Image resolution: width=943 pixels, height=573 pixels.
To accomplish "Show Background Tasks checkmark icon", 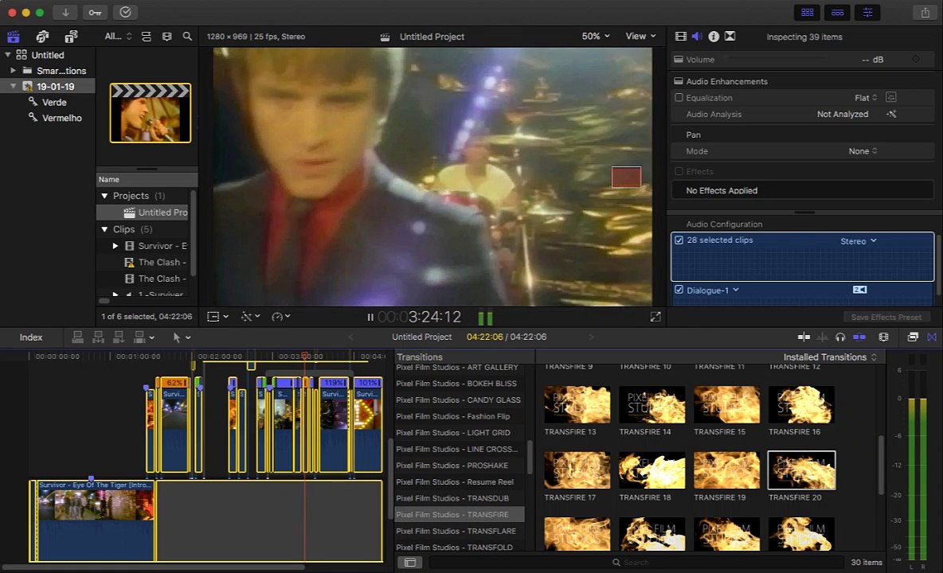I will (x=125, y=13).
